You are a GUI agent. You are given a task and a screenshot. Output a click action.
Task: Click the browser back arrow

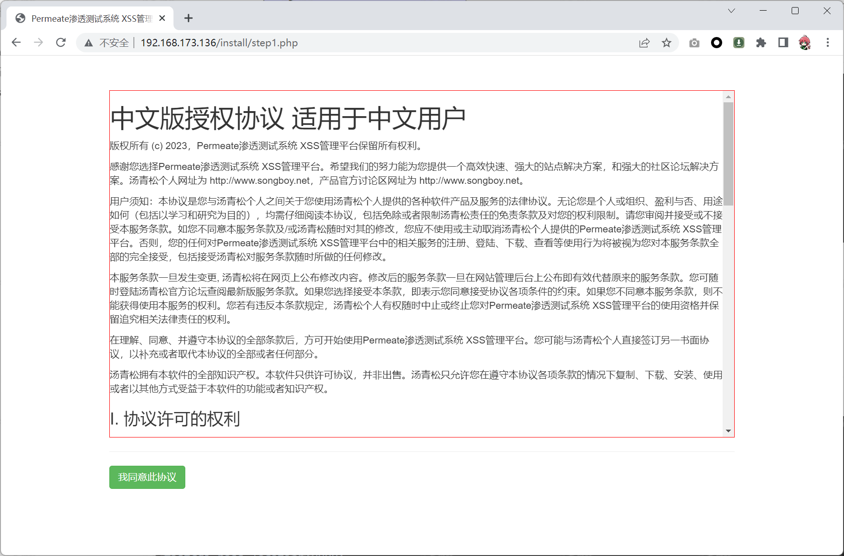pyautogui.click(x=16, y=43)
